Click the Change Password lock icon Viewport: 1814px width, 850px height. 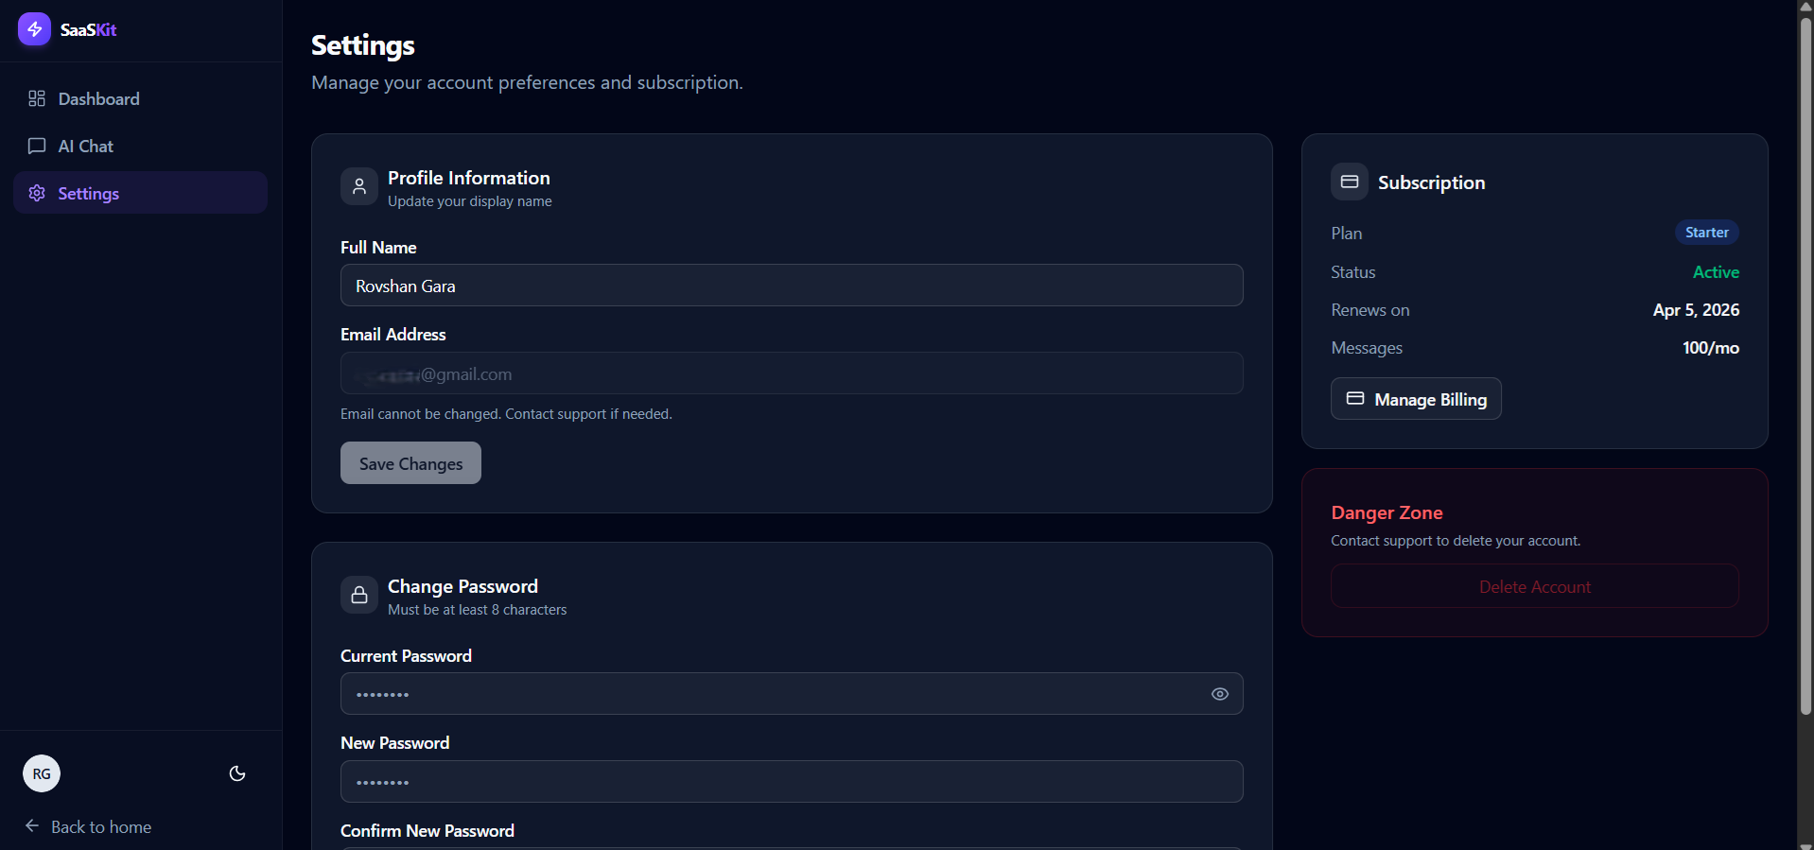point(359,595)
